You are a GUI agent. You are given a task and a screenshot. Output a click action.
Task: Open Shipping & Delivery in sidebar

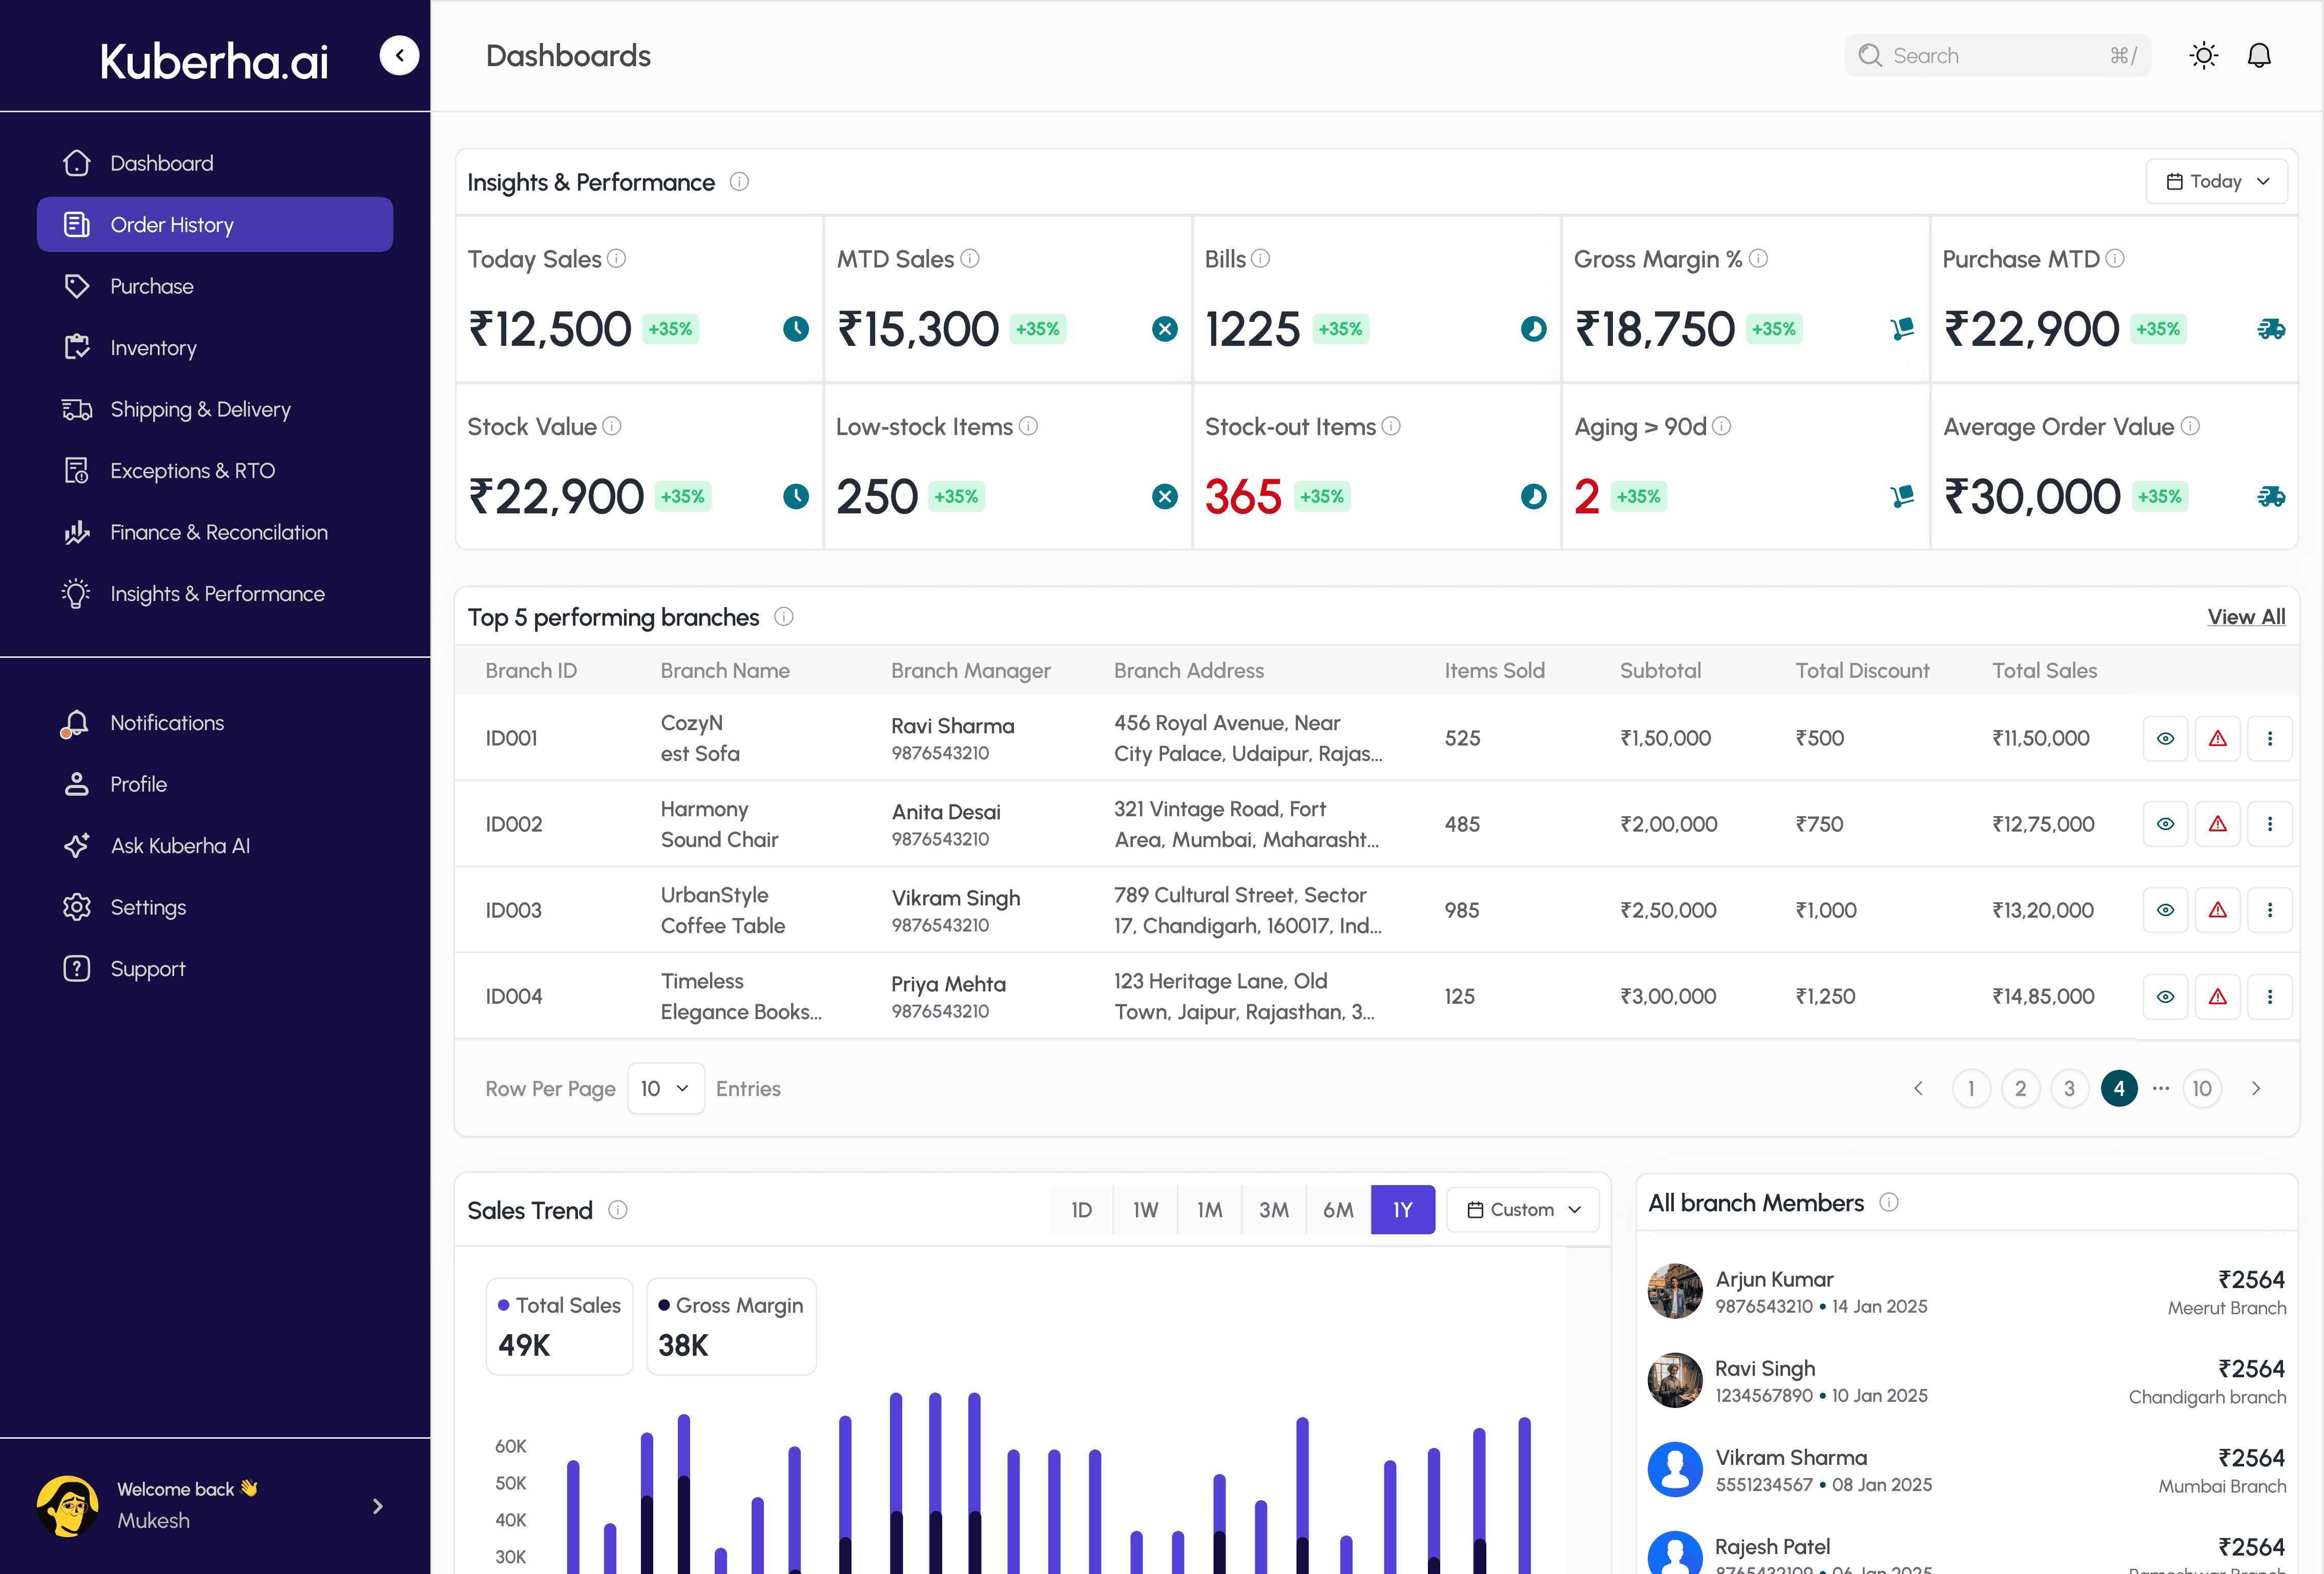point(200,409)
